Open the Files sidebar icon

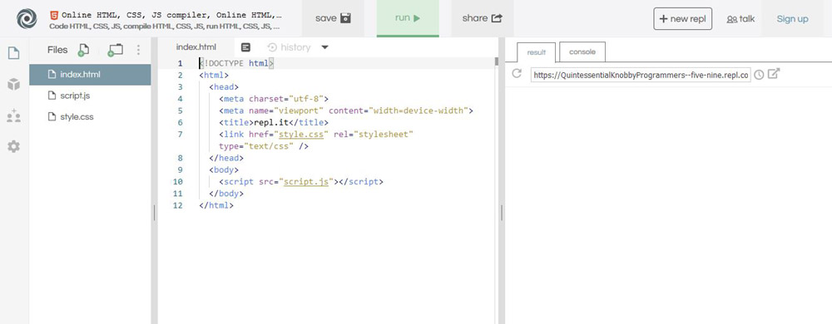pyautogui.click(x=13, y=53)
